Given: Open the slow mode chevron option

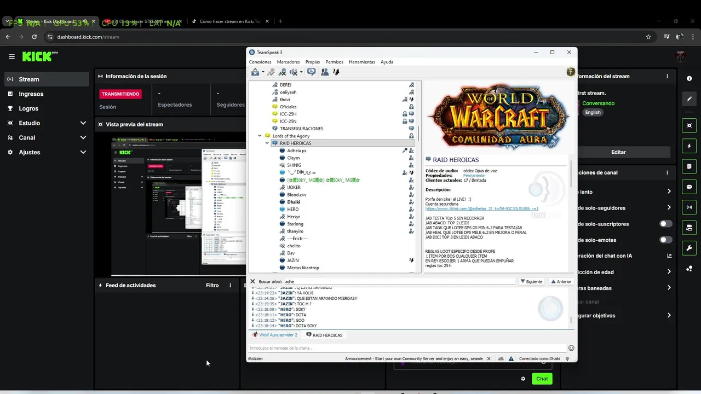Looking at the screenshot, I should 669,192.
